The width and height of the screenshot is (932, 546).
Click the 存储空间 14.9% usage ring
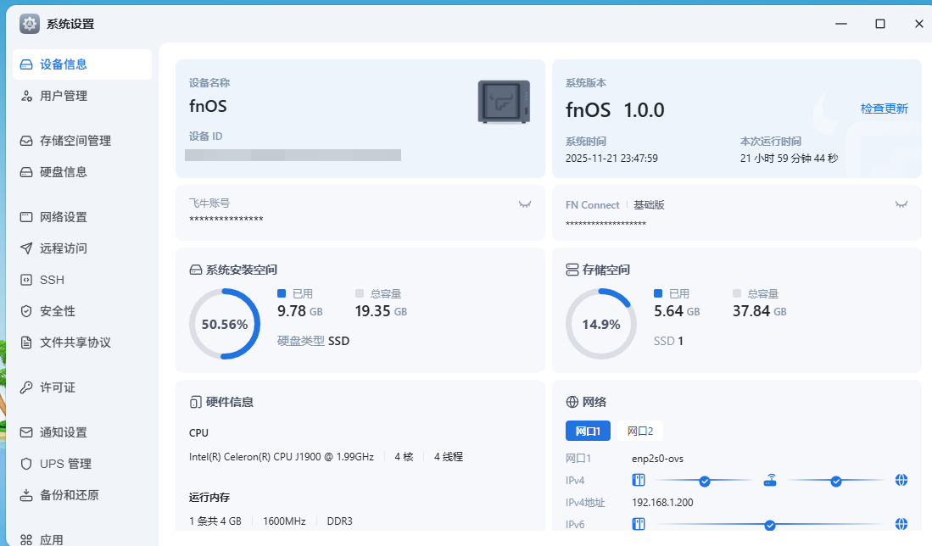[x=600, y=324]
